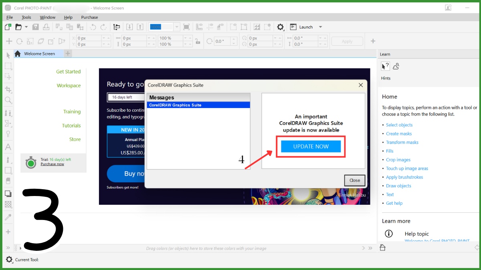Click the Purchase now link
481x270 pixels.
52,164
